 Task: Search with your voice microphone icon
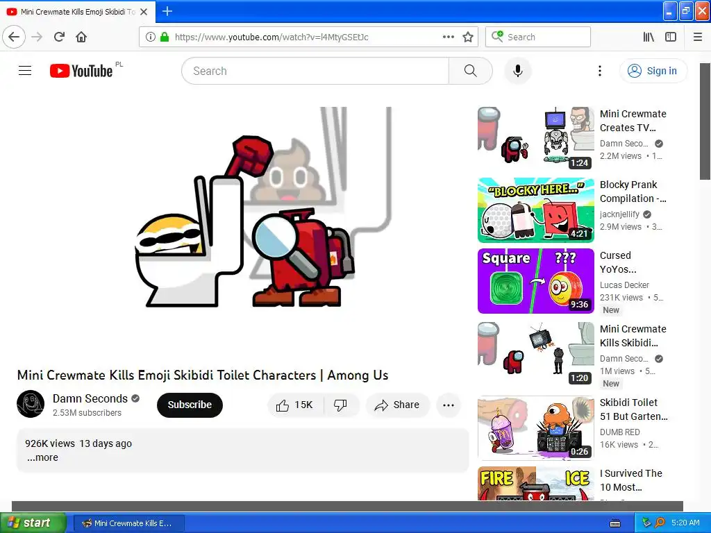(x=517, y=71)
